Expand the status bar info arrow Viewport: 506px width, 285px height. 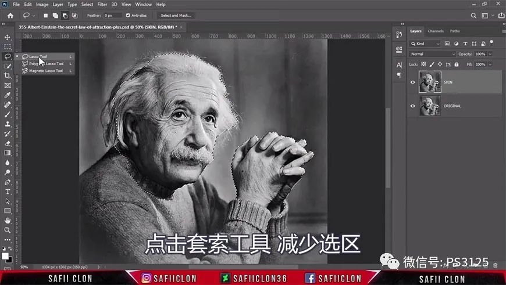click(98, 267)
